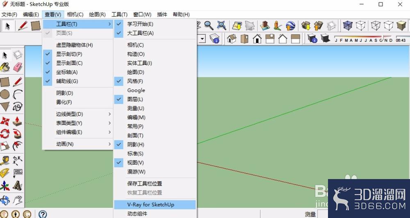The height and width of the screenshot is (218, 410).
Task: Select the Dimension tool
Action: coord(17,161)
